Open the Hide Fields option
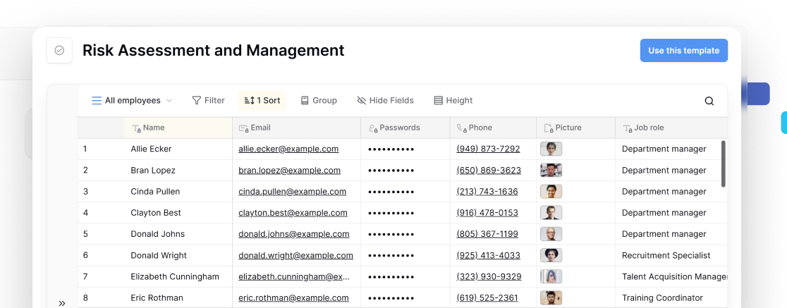Screen dimensions: 787x308 385,100
